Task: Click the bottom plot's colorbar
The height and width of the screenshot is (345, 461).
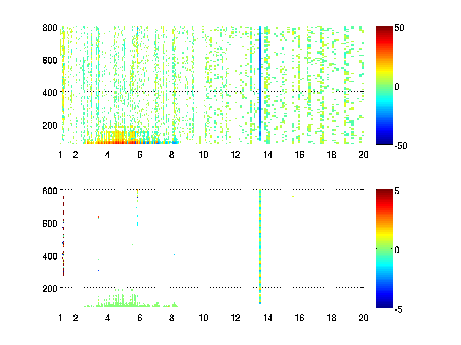Action: (384, 248)
